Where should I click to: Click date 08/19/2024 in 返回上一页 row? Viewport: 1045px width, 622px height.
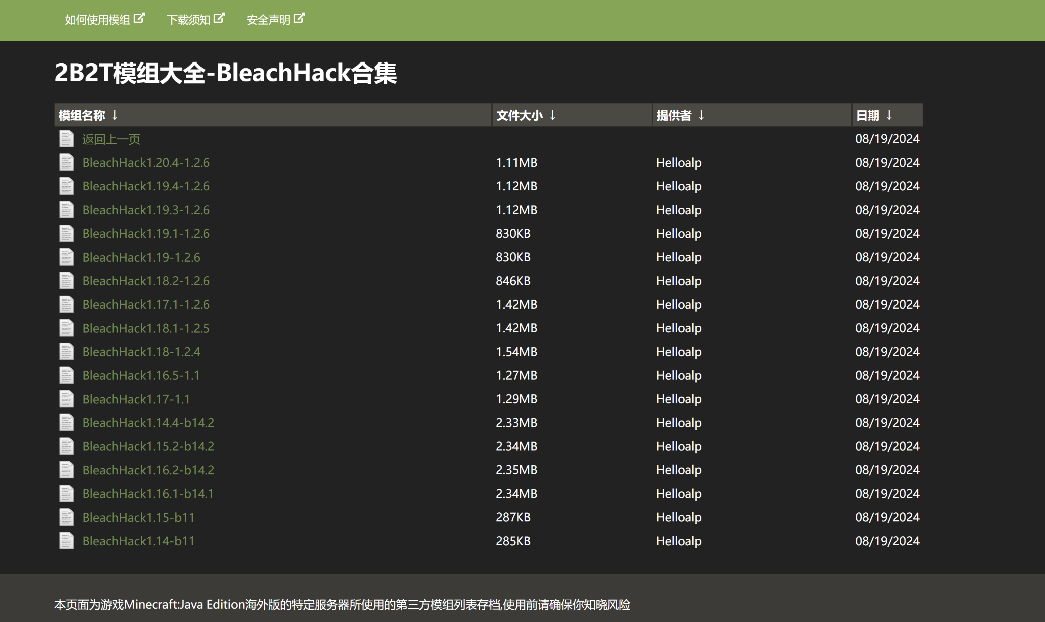(x=887, y=139)
